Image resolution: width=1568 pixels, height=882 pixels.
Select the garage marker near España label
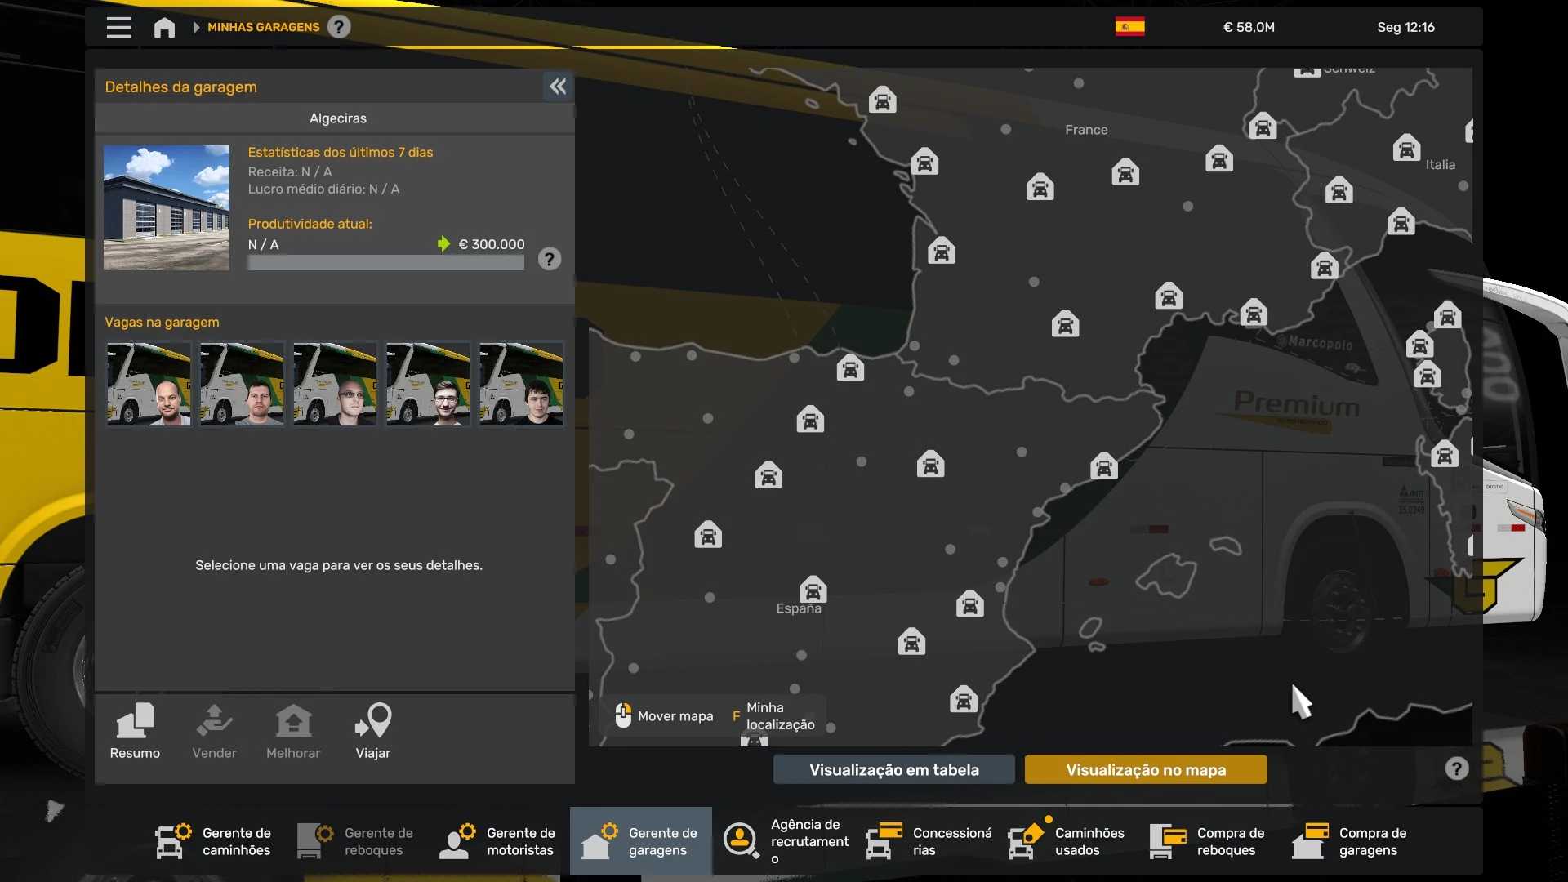813,589
